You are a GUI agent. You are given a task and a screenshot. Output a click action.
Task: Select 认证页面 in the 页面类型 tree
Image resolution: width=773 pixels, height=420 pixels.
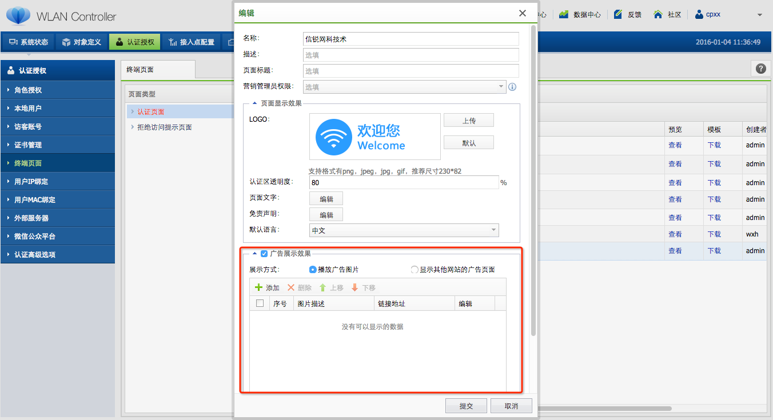tap(151, 111)
